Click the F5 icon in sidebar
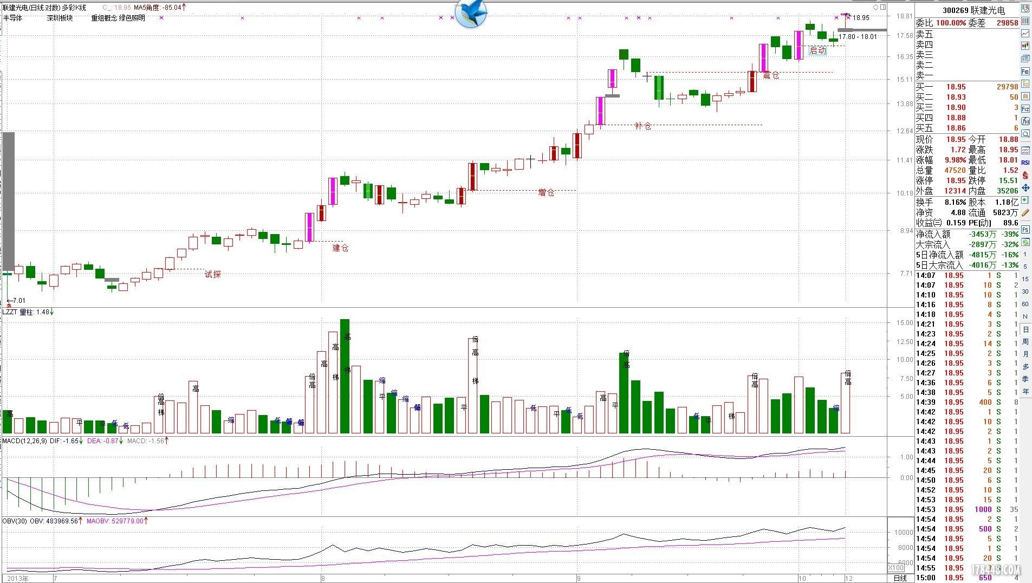1032x583 pixels. point(1025,230)
